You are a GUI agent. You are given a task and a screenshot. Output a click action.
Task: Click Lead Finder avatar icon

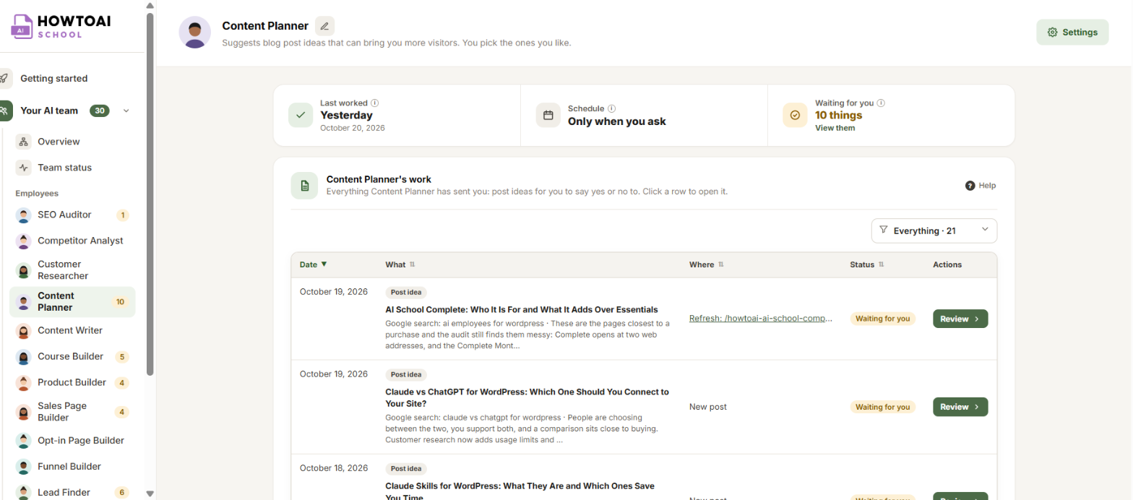24,493
